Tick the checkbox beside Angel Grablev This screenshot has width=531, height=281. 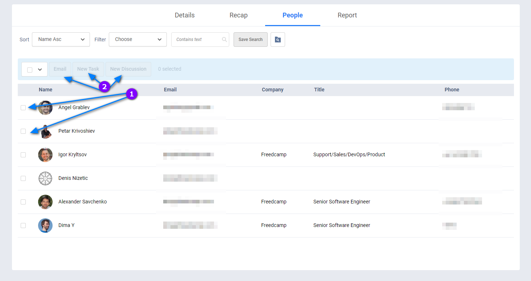tap(23, 108)
